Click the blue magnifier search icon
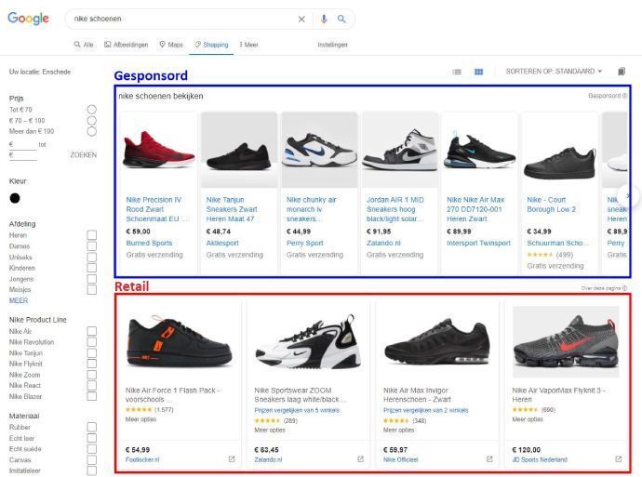This screenshot has width=642, height=477. click(x=341, y=19)
